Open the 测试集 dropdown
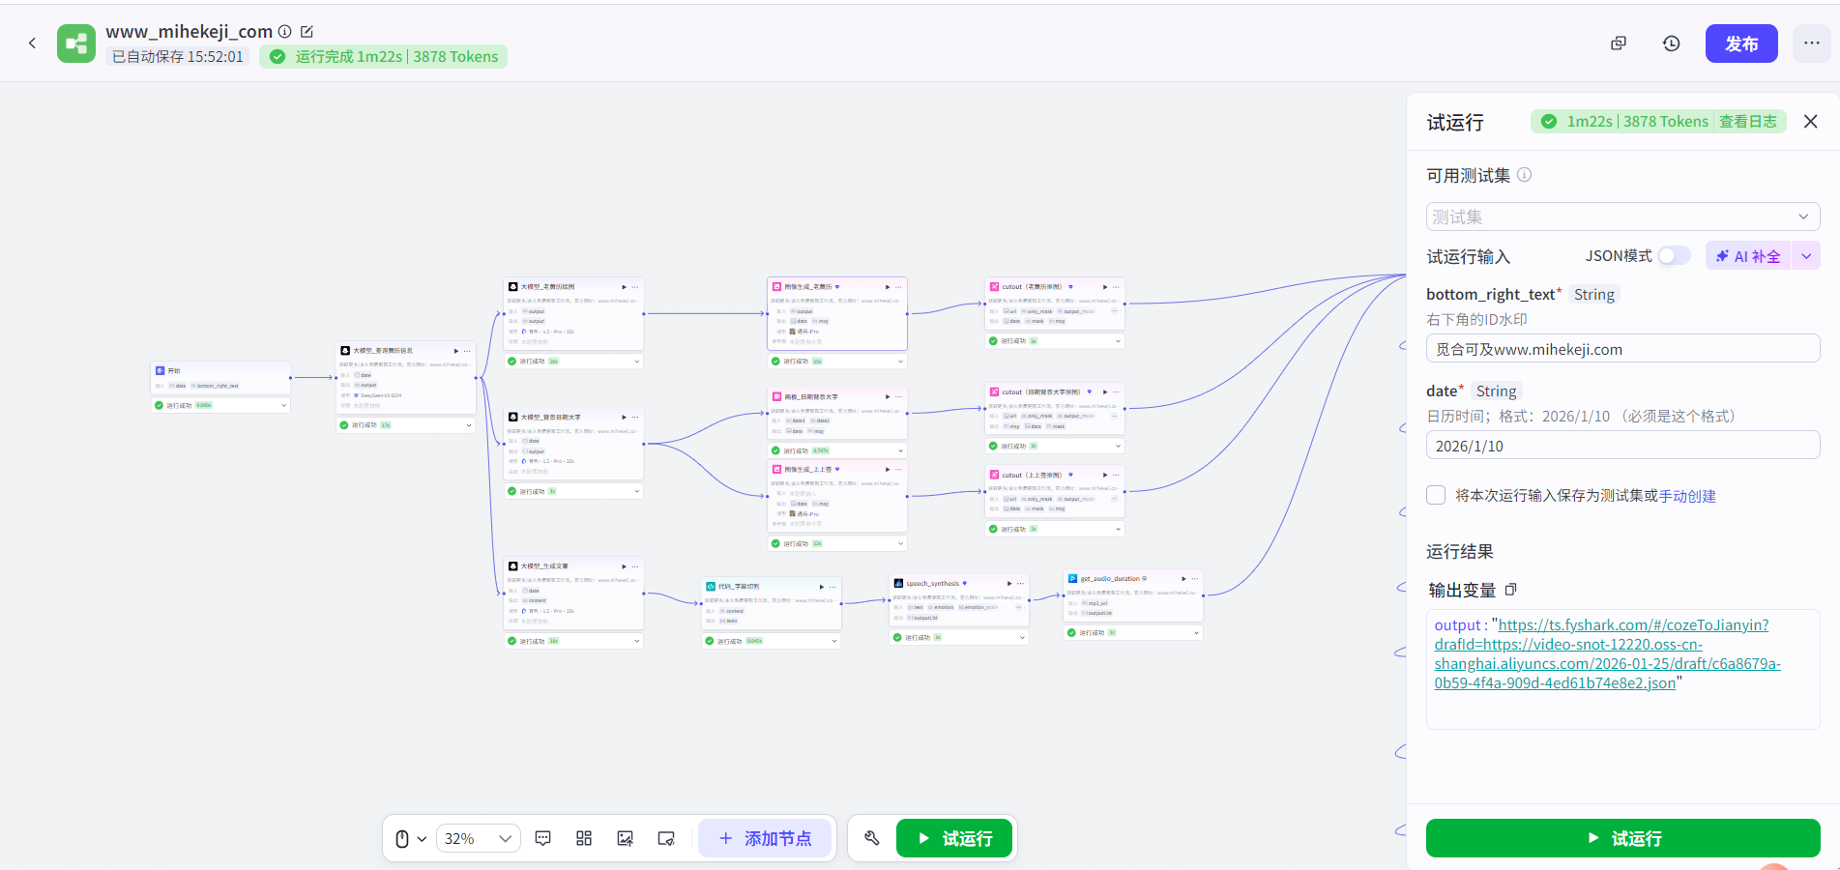This screenshot has width=1840, height=870. (1622, 217)
